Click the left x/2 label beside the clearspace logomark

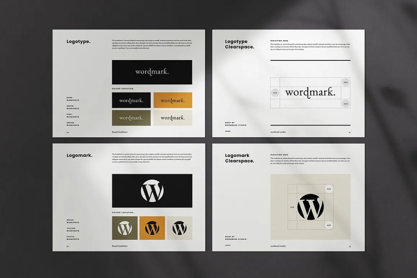tap(292, 207)
